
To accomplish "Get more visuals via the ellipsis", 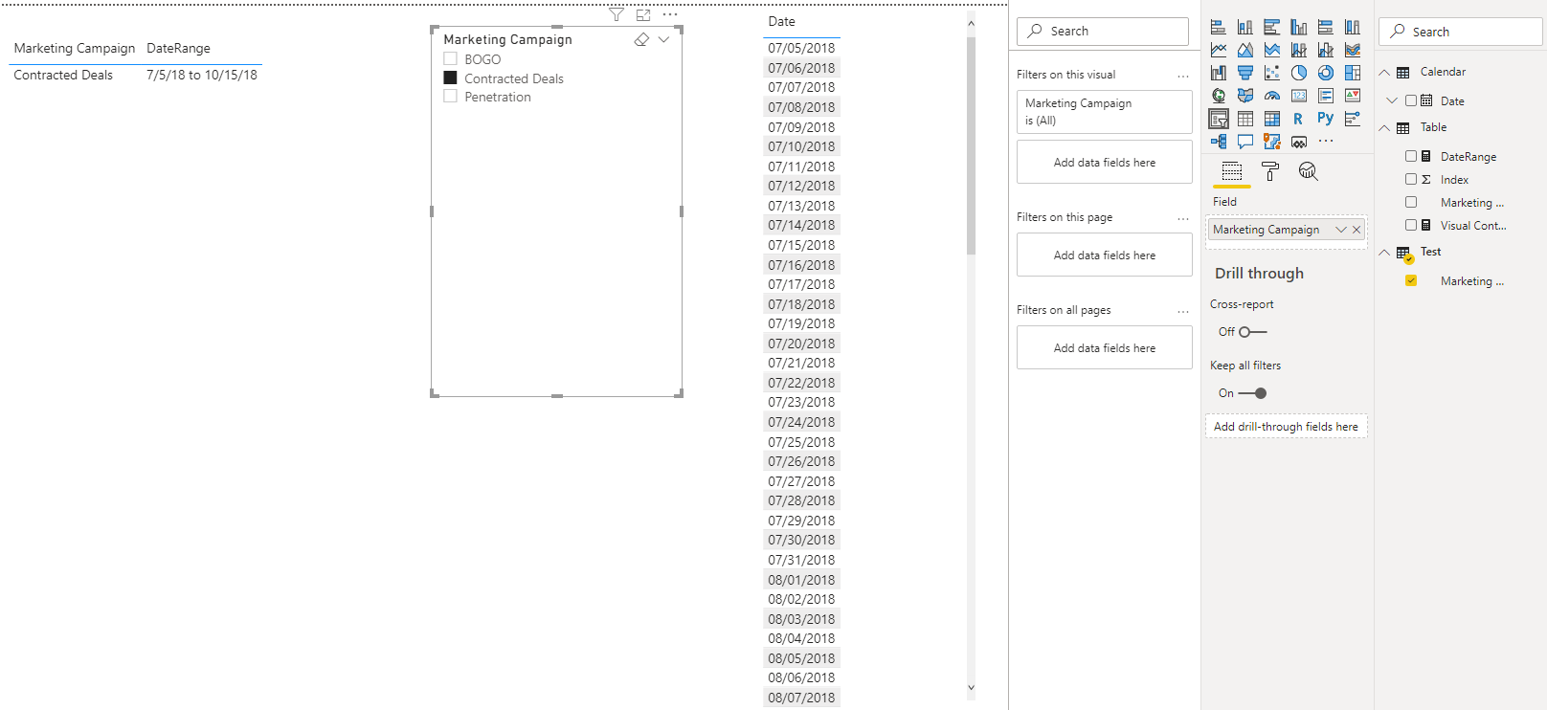I will 1326,142.
